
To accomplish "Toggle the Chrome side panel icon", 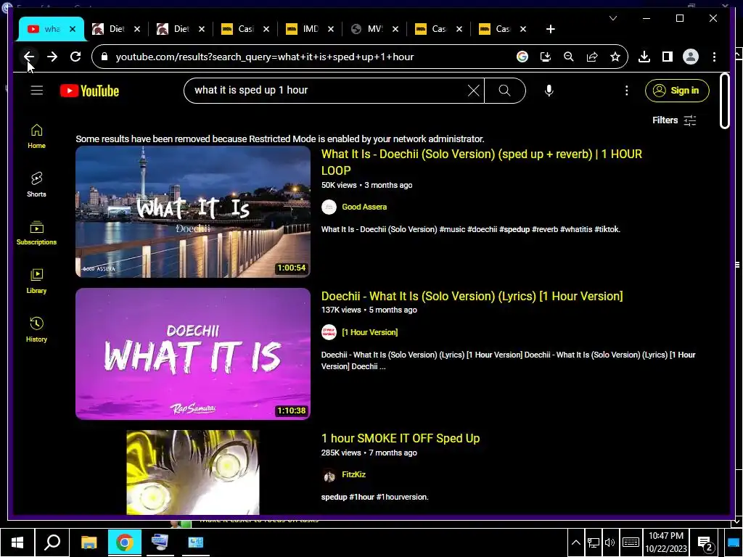I will [668, 57].
